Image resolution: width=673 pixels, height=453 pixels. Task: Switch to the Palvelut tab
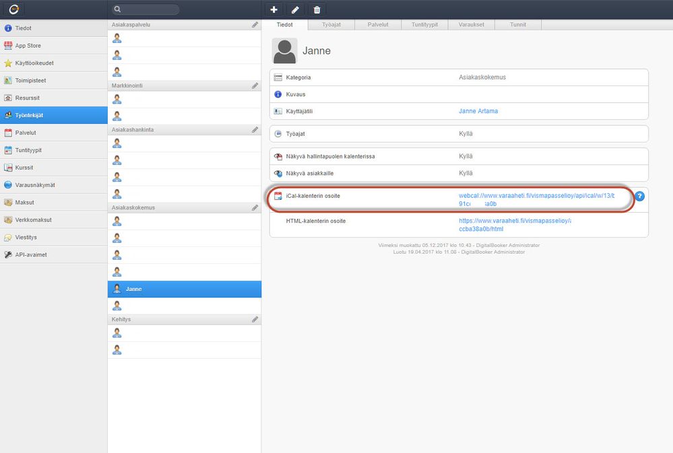pos(378,25)
